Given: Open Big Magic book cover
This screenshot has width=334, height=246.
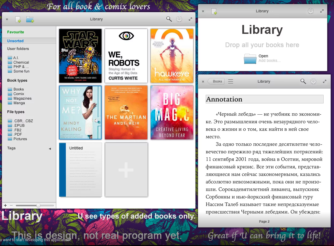Looking at the screenshot, I should tap(172, 113).
